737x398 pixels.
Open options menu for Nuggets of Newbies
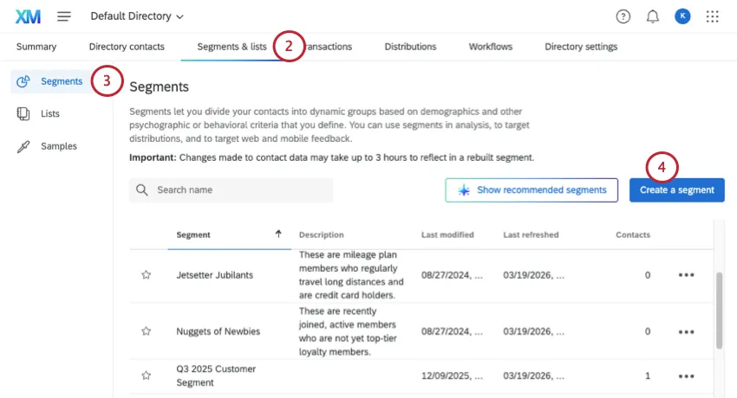click(686, 332)
